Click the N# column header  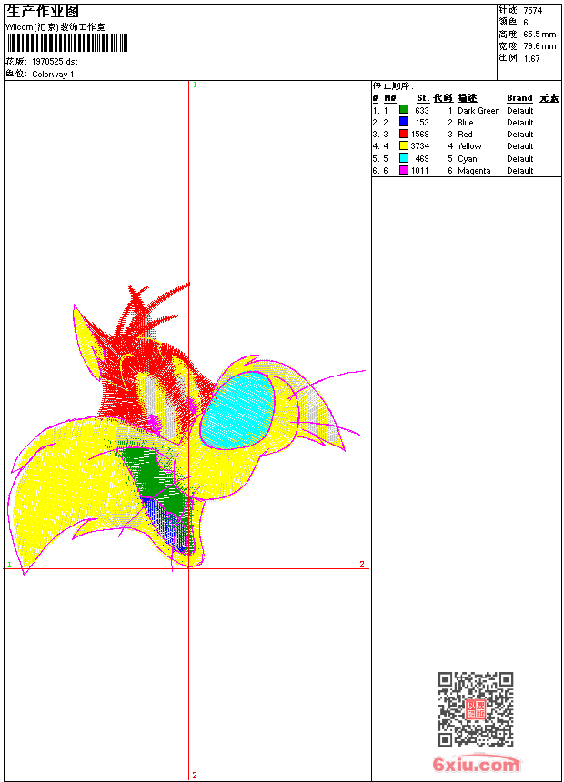click(x=390, y=98)
